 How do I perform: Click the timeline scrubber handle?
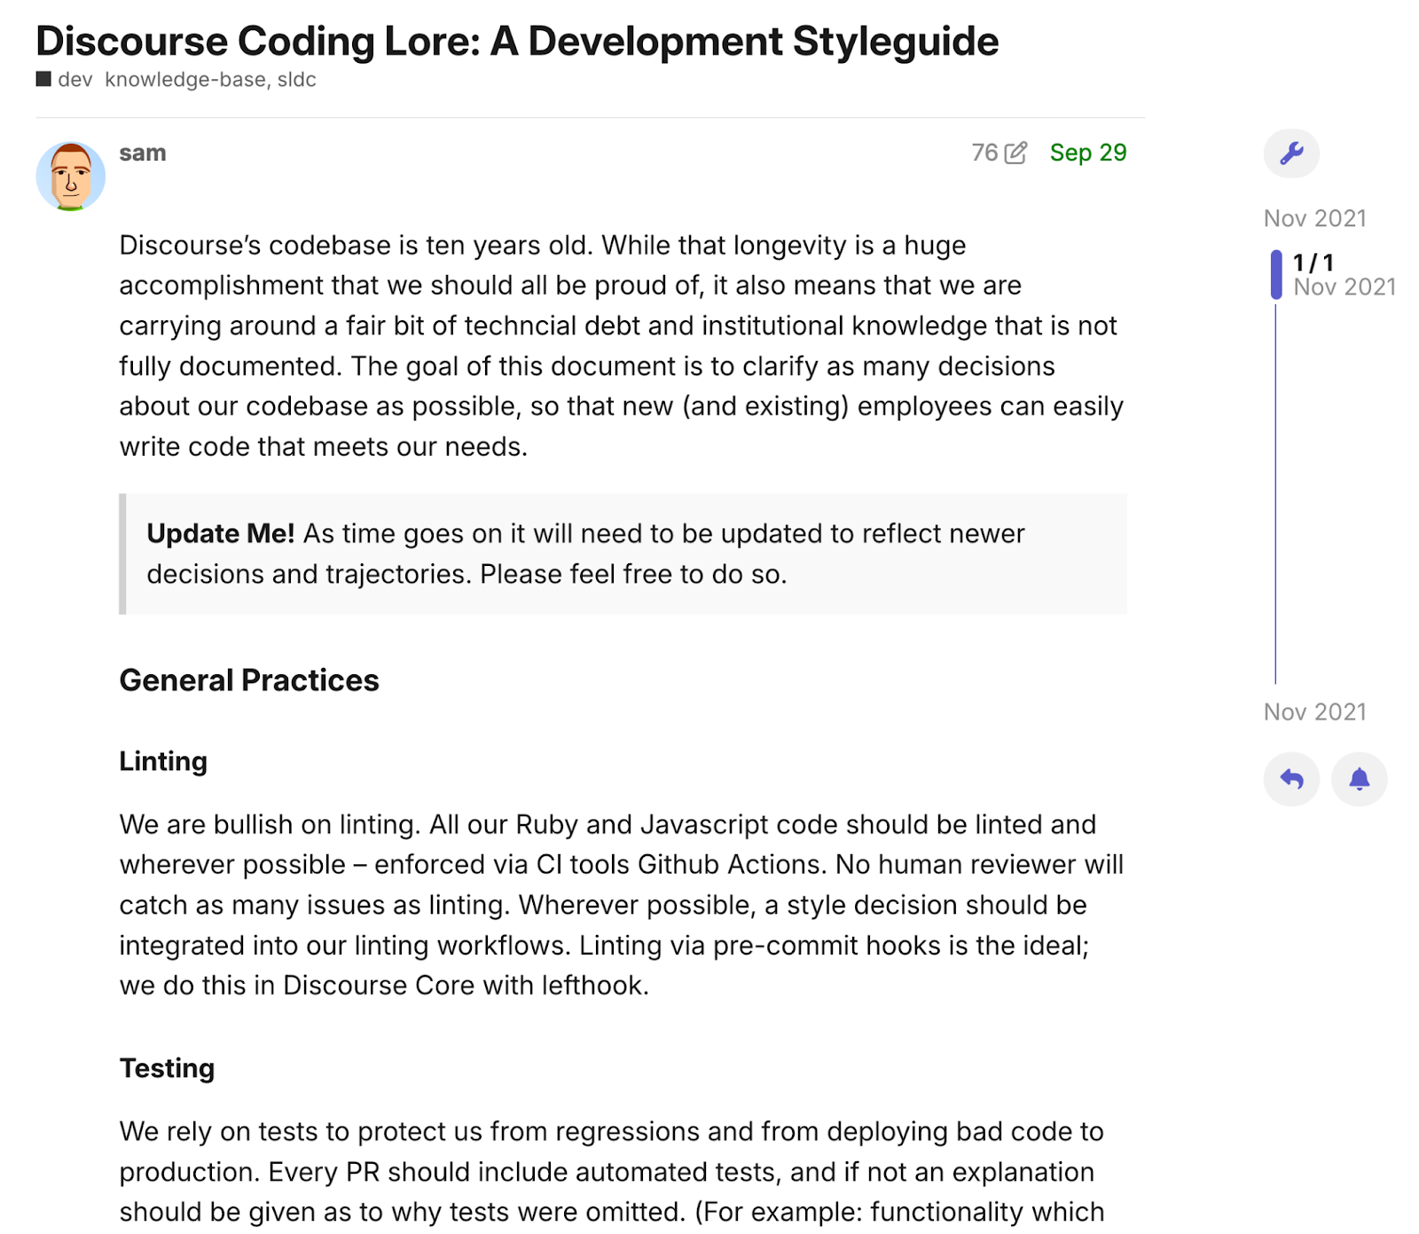1277,275
